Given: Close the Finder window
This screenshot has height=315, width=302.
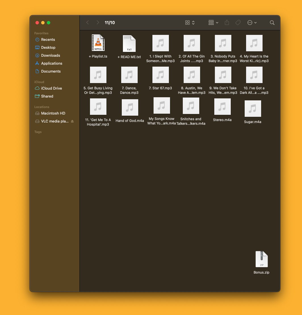Looking at the screenshot, I should pos(37,23).
